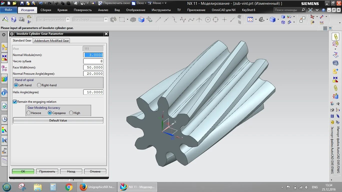Expand the Fit view dropdown arrow
The width and height of the screenshot is (342, 192).
coord(256,19)
